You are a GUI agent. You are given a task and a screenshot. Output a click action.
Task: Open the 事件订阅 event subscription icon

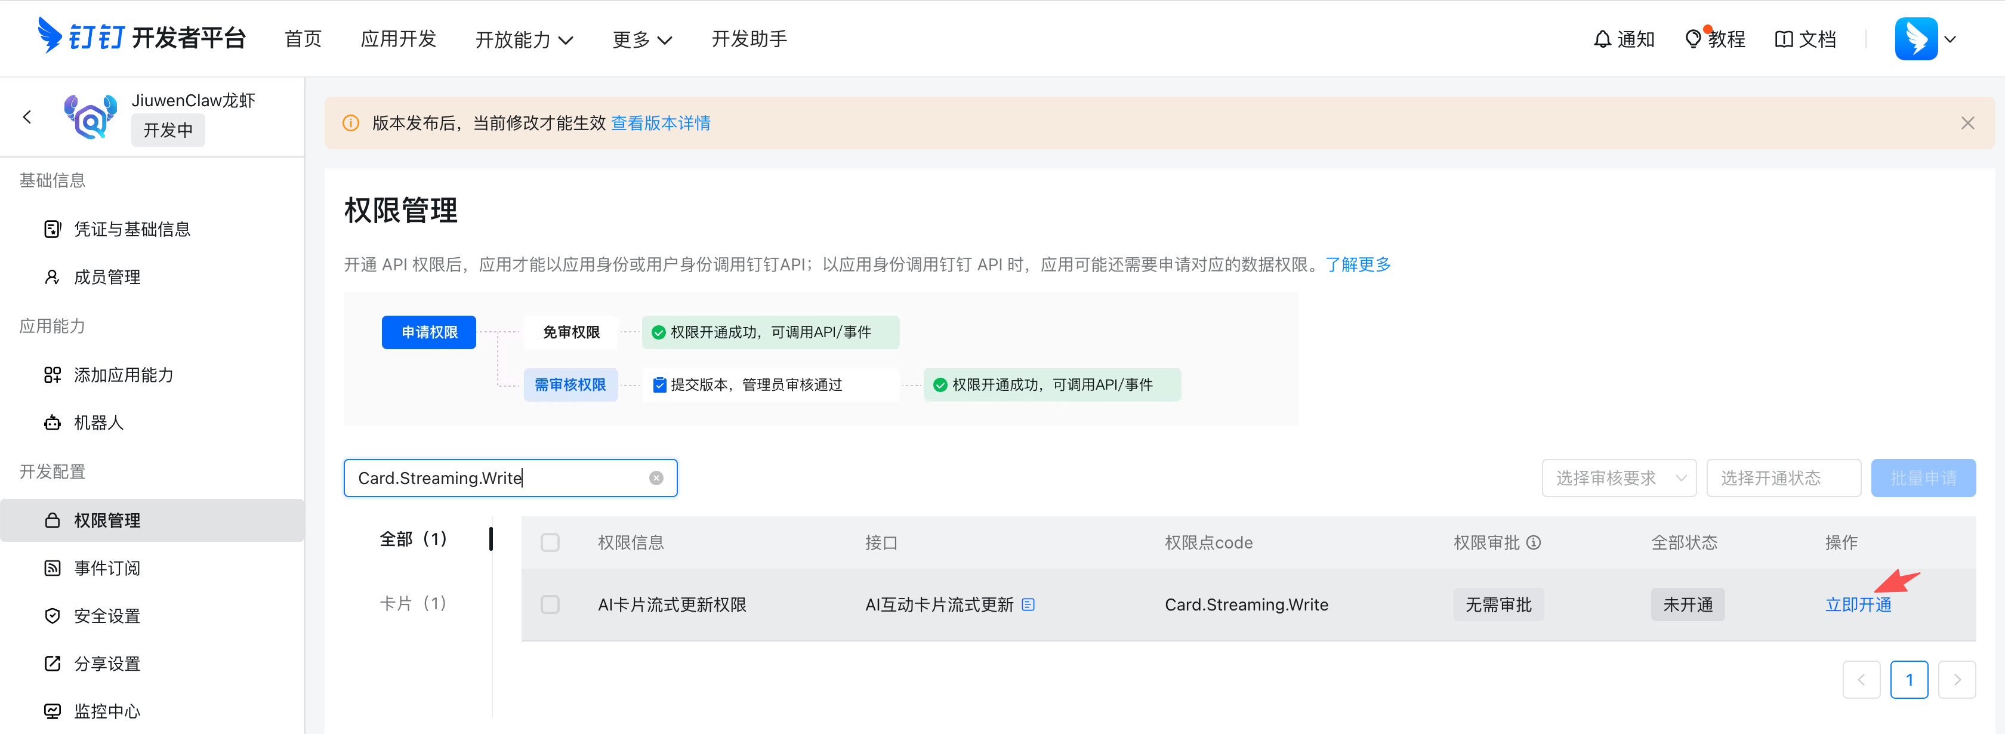[x=51, y=568]
